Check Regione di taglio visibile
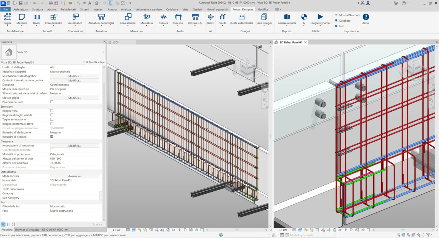 point(52,115)
